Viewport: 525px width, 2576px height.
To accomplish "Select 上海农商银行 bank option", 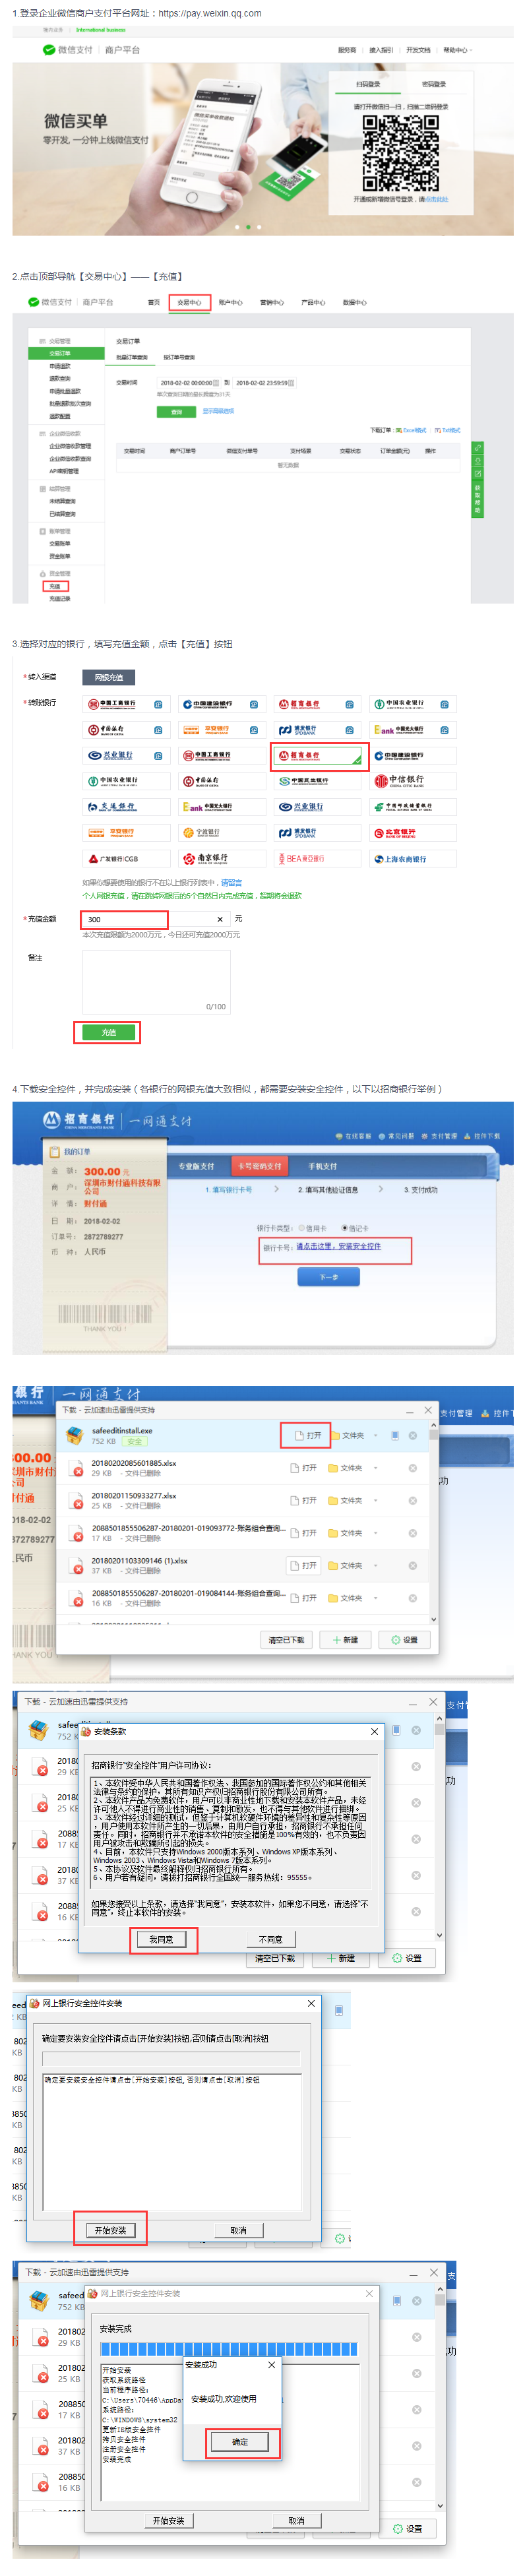I will pos(413,858).
